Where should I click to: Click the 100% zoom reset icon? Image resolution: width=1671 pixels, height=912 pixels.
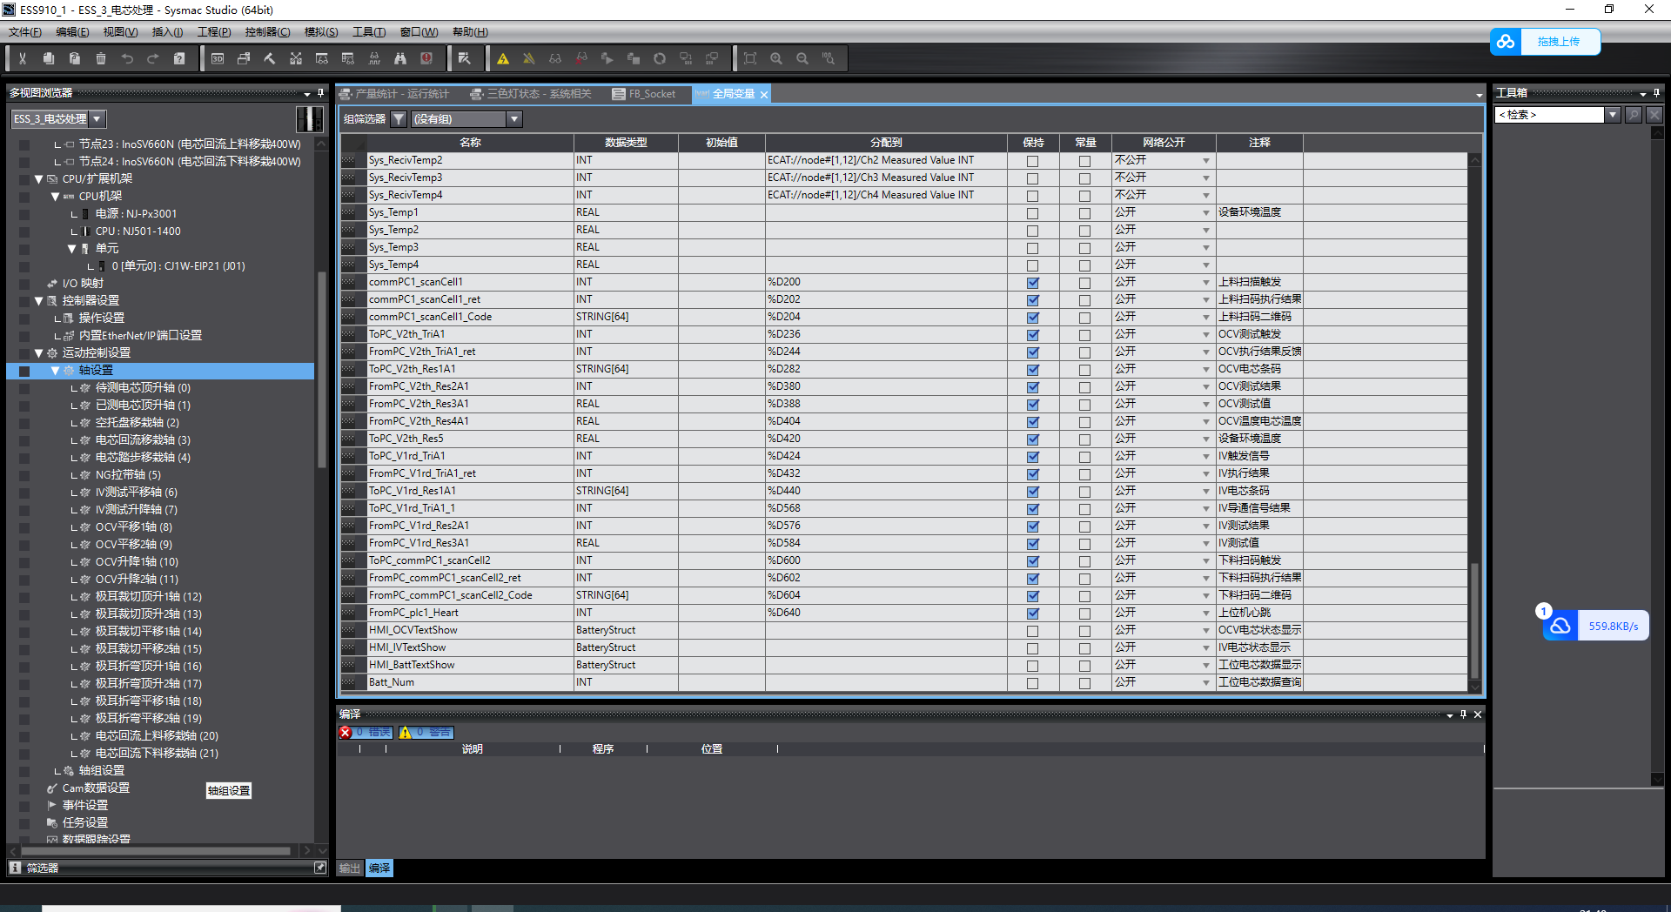[829, 58]
